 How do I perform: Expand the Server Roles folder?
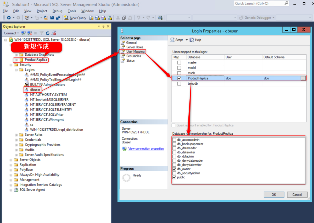[x=16, y=135]
